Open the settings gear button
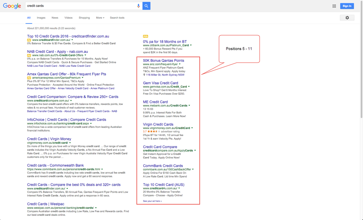 347,18
